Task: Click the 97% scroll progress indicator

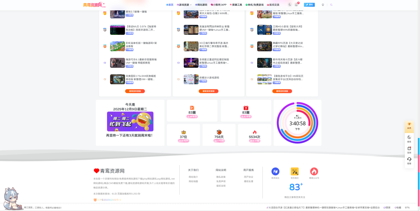Action: coord(407,208)
